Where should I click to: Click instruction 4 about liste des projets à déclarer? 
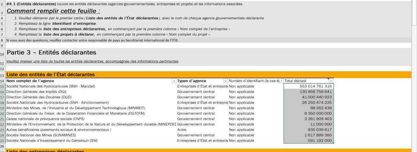[112, 34]
